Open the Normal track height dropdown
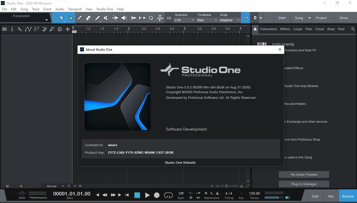The width and height of the screenshot is (357, 203). click(55, 186)
